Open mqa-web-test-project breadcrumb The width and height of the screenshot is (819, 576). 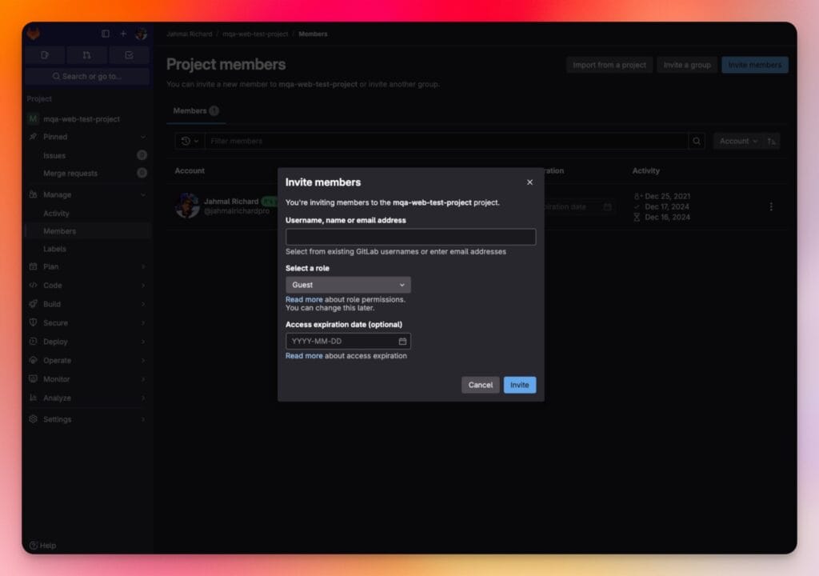tap(255, 34)
